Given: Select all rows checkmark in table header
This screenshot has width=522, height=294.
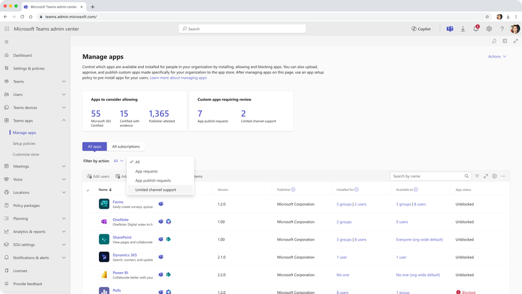Looking at the screenshot, I should (x=88, y=190).
